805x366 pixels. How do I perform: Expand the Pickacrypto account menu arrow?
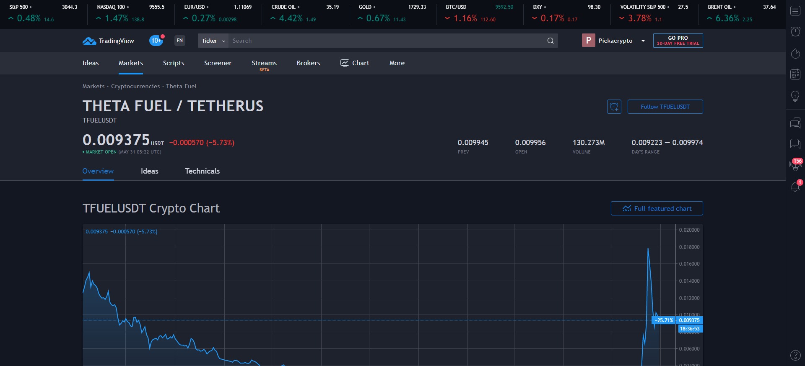click(643, 41)
